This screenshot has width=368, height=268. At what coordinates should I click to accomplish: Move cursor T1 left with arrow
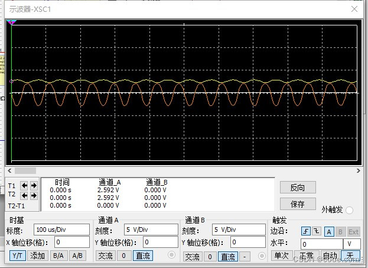(x=24, y=186)
